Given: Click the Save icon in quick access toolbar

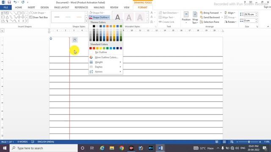Looking at the screenshot, I should tap(9, 2).
